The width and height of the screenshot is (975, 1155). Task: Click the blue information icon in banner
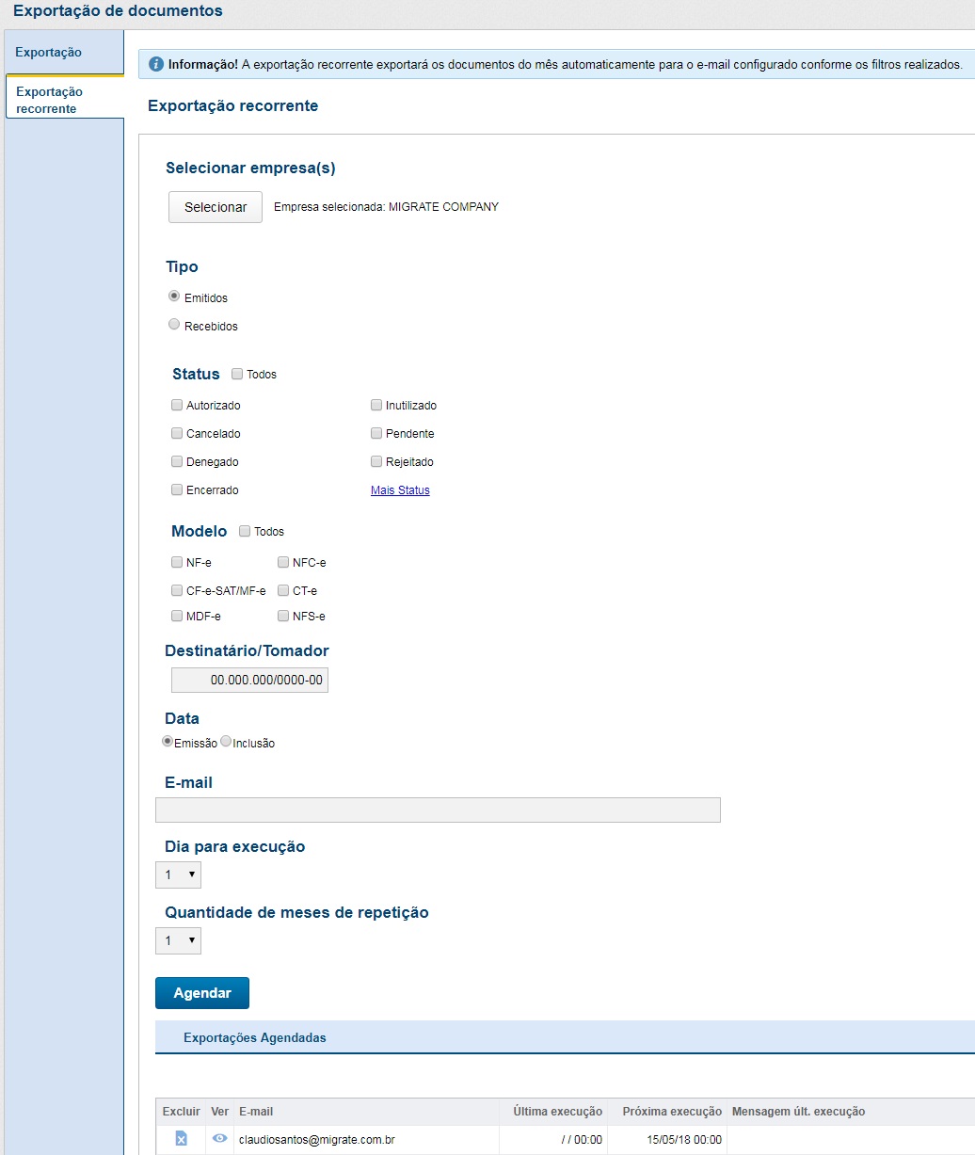[x=156, y=64]
